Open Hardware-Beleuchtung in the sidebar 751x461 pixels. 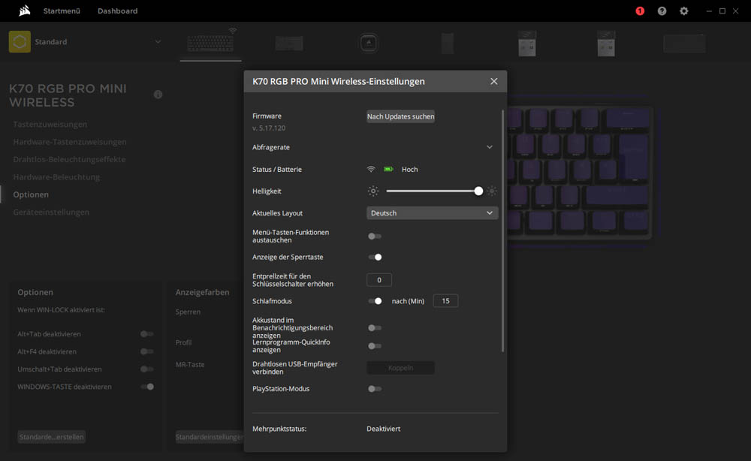[x=56, y=177]
